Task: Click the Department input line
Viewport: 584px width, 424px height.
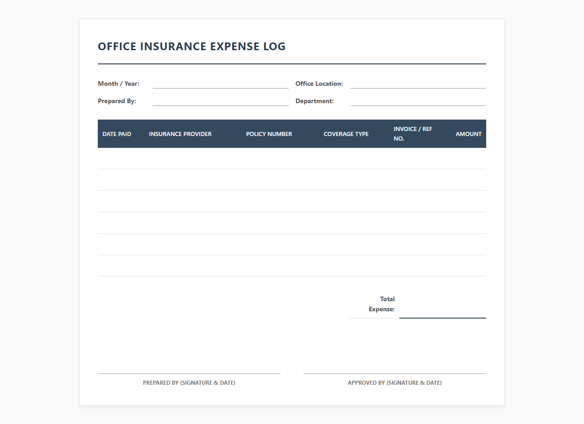Action: tap(418, 101)
